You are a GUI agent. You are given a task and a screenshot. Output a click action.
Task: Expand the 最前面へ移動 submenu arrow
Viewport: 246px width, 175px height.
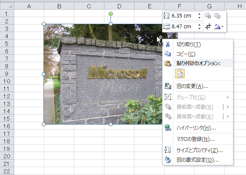(x=228, y=107)
